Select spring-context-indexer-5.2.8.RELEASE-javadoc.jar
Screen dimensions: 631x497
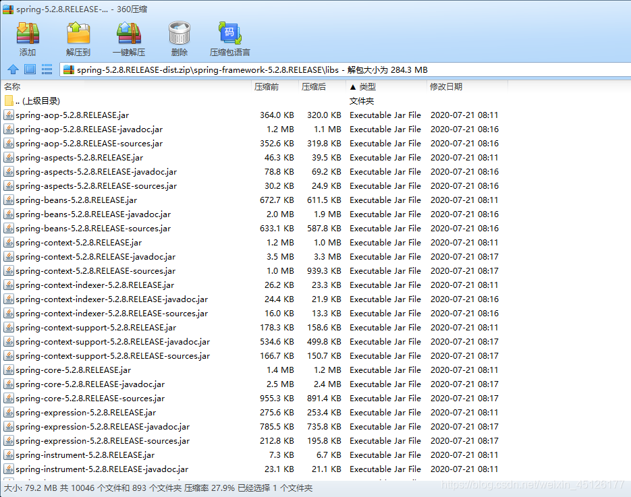(x=111, y=299)
